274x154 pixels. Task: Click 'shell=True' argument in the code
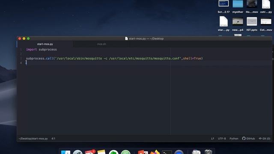(x=192, y=58)
